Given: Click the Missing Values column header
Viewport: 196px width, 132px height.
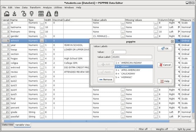Looking at the screenshot, I should [142, 20].
